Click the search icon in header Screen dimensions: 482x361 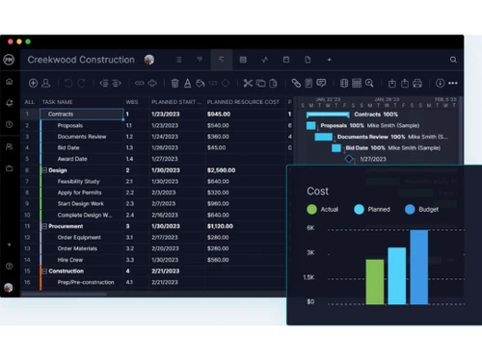[453, 60]
